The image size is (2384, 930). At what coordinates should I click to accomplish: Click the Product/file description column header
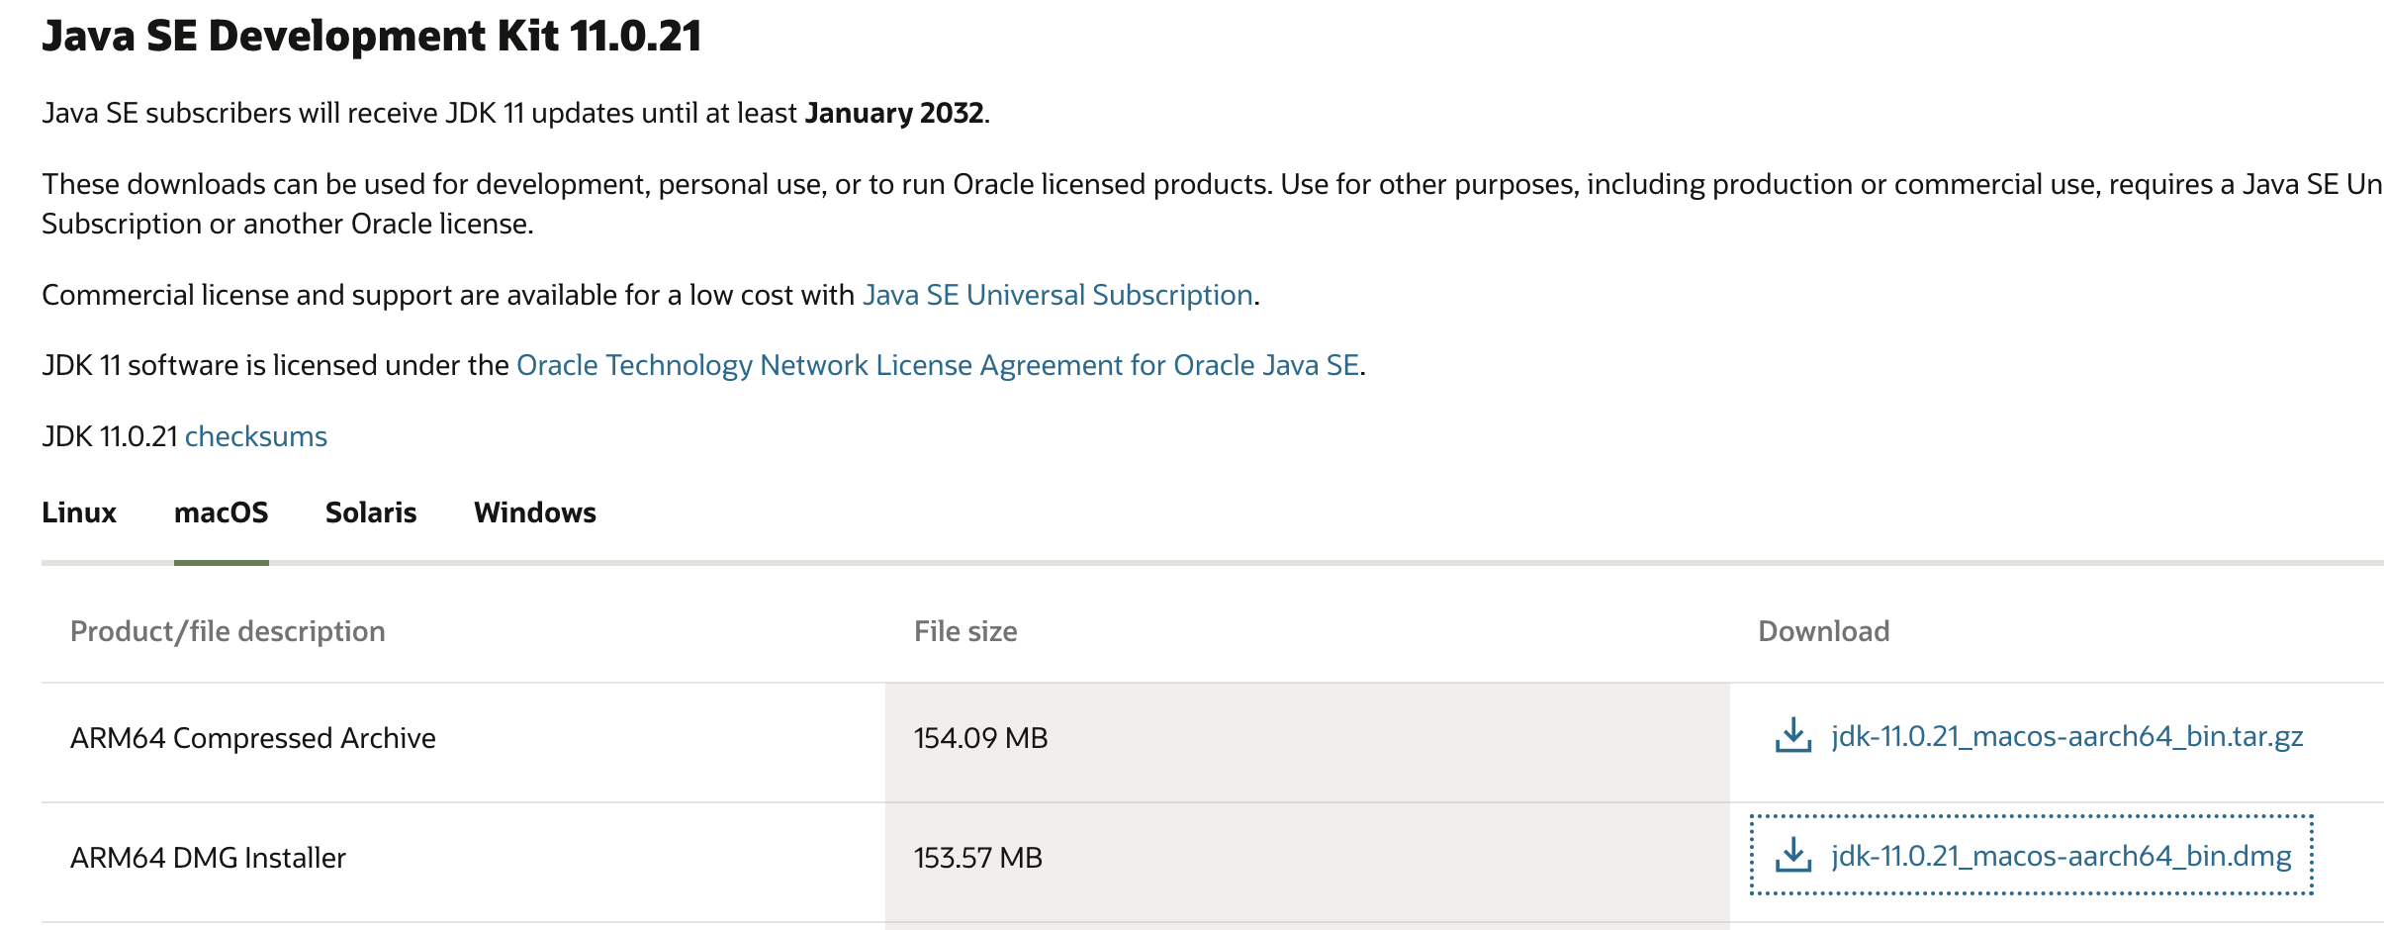228,631
